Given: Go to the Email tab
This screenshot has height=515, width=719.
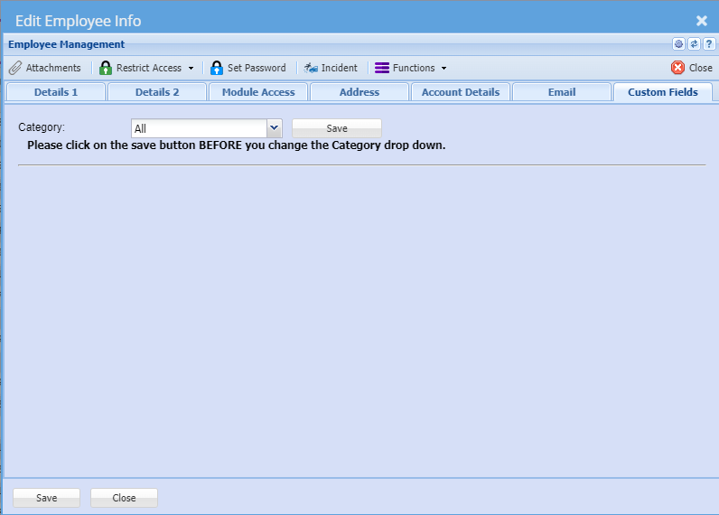Looking at the screenshot, I should coord(562,92).
